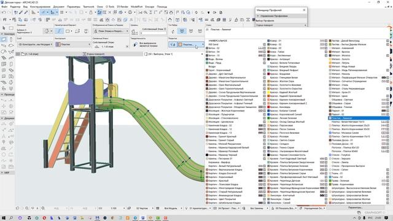Toggle the surface override button beside Пластик
This screenshot has height=221, width=393.
[x=173, y=45]
